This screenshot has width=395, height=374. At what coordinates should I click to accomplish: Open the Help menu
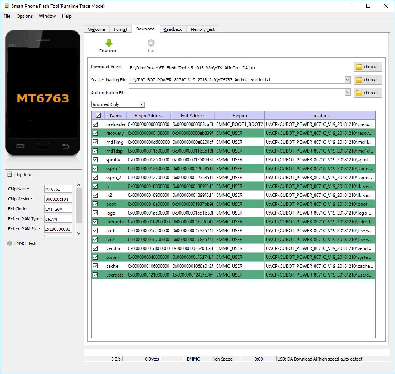[67, 16]
